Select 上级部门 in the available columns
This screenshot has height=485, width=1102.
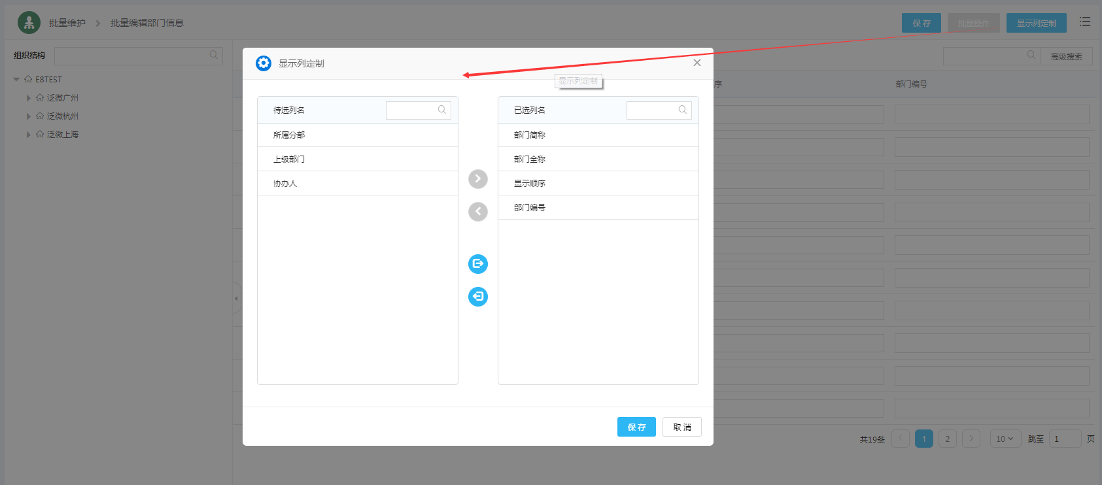tap(289, 159)
